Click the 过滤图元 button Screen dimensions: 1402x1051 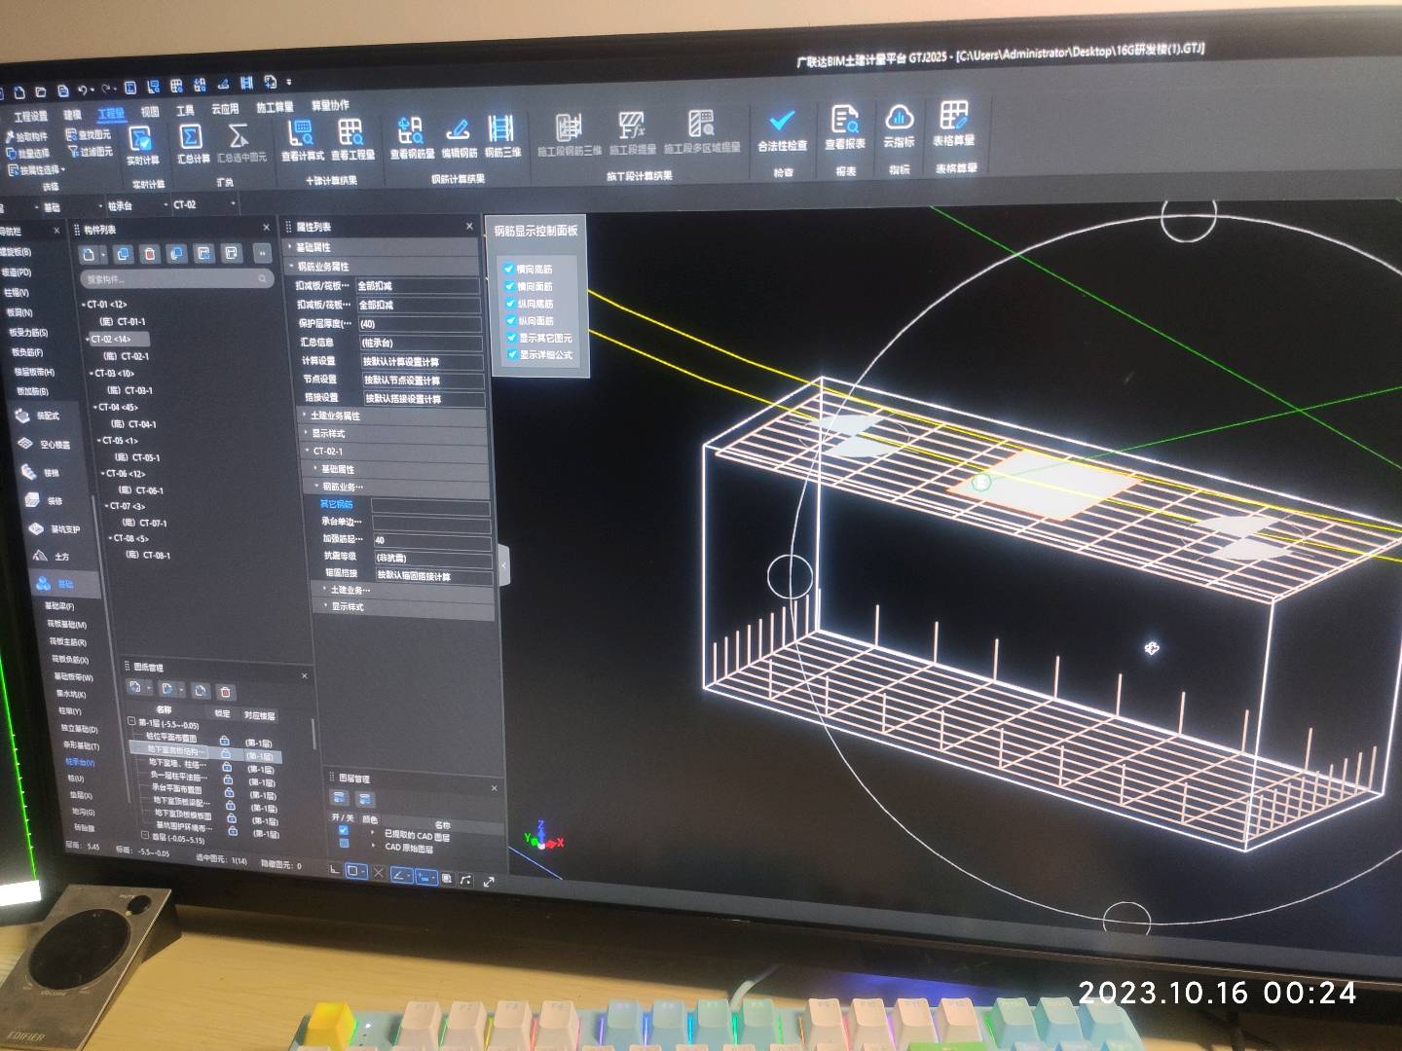pyautogui.click(x=90, y=152)
